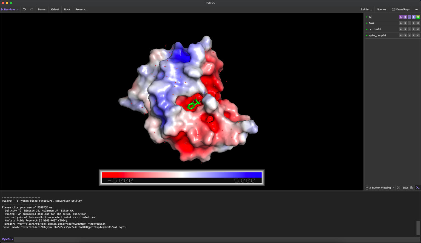The width and height of the screenshot is (421, 243).
Task: Click the undo arrow icon
Action: [24, 9]
